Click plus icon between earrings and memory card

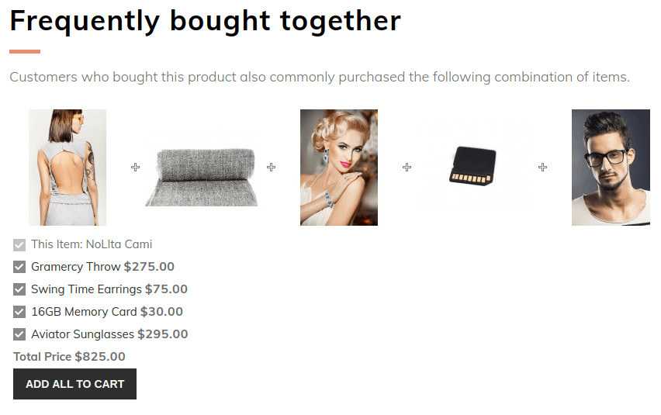point(407,168)
